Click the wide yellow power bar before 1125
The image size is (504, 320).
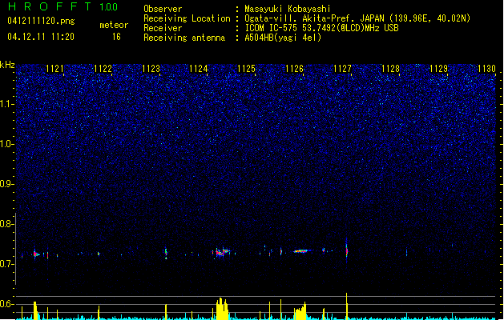(x=222, y=309)
